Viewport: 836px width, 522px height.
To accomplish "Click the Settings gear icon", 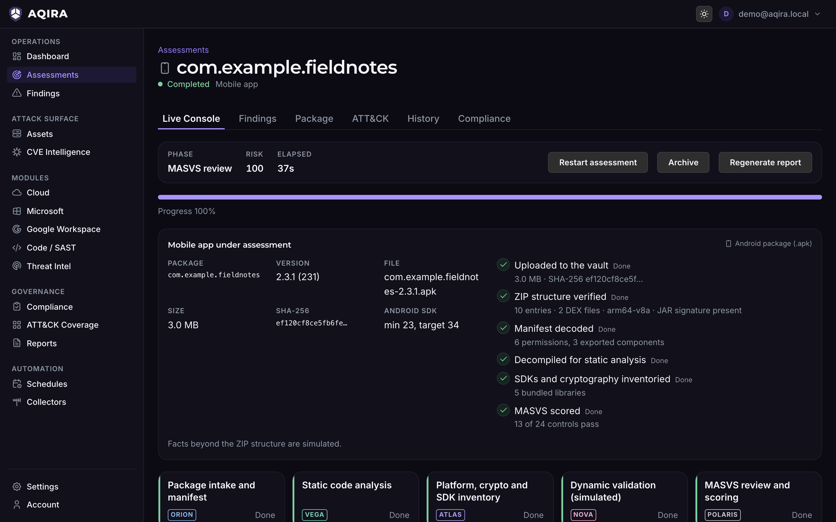I will pos(17,486).
